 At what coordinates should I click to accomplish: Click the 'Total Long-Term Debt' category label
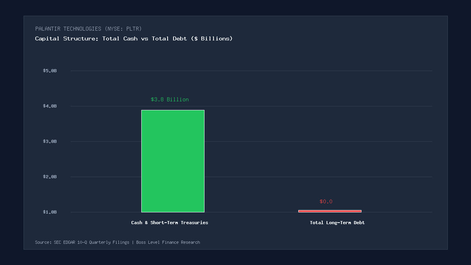point(337,223)
